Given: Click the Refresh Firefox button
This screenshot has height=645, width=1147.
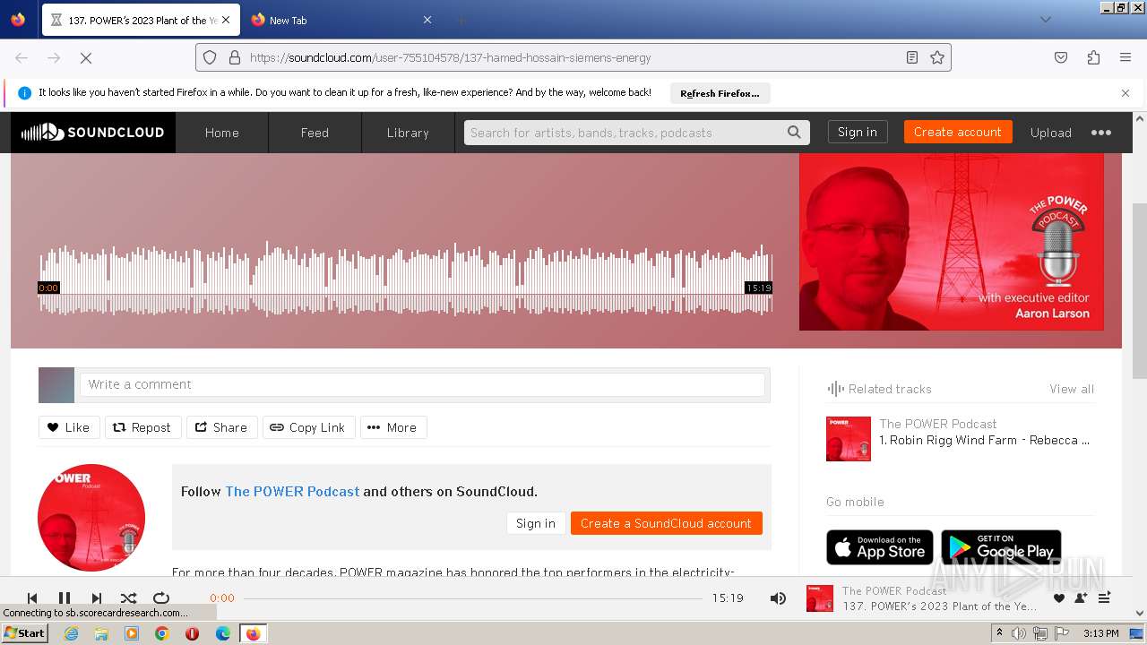Looking at the screenshot, I should pyautogui.click(x=720, y=93).
